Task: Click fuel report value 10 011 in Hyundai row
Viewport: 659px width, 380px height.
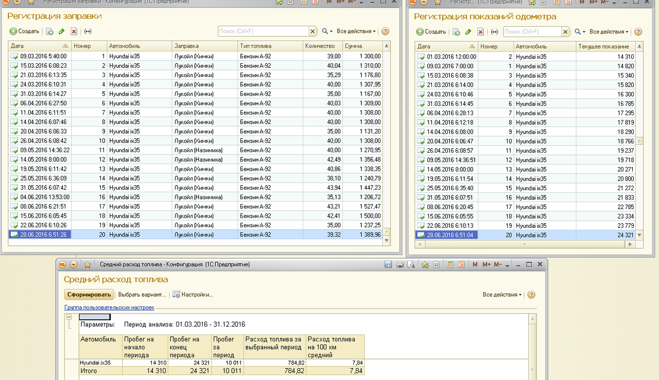Action: 228,363
